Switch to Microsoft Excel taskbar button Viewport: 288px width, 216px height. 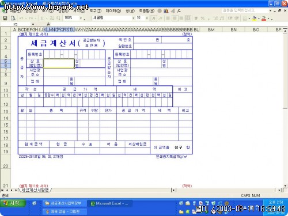click(110, 203)
